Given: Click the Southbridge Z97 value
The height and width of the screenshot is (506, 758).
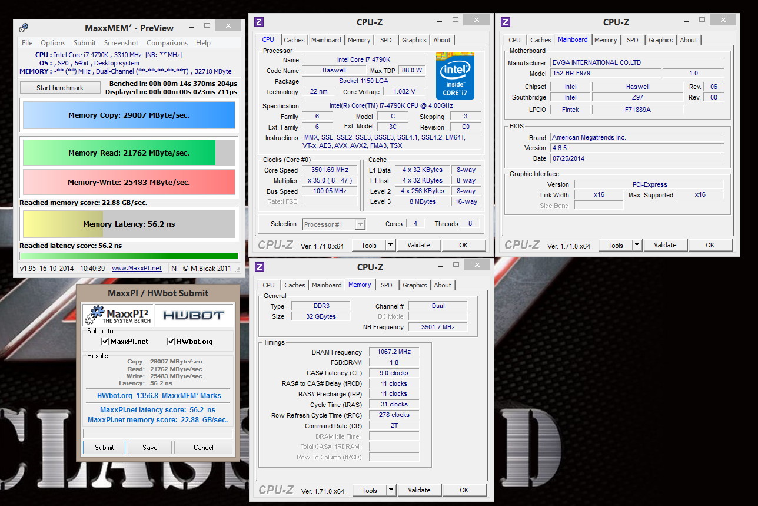Looking at the screenshot, I should point(637,97).
